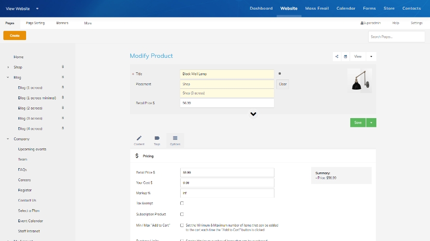Viewport: 430px width, 241px height.
Task: Click the black wall lamp thumbnail
Action: [x=359, y=80]
